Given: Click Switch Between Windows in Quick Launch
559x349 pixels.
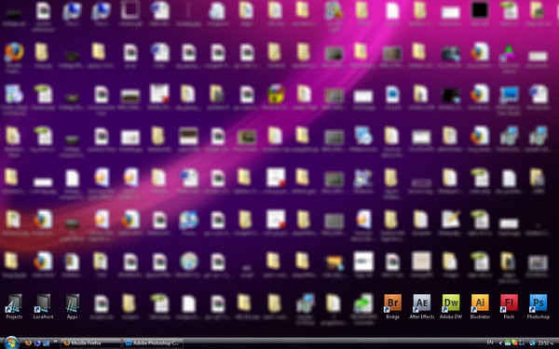Looking at the screenshot, I should click(37, 342).
